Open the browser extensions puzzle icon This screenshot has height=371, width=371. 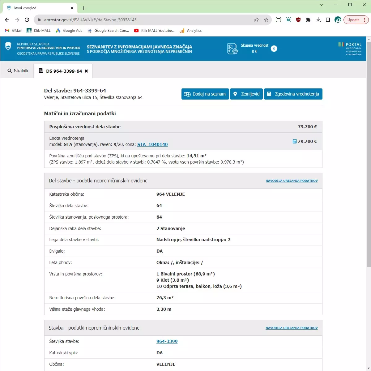point(308,20)
